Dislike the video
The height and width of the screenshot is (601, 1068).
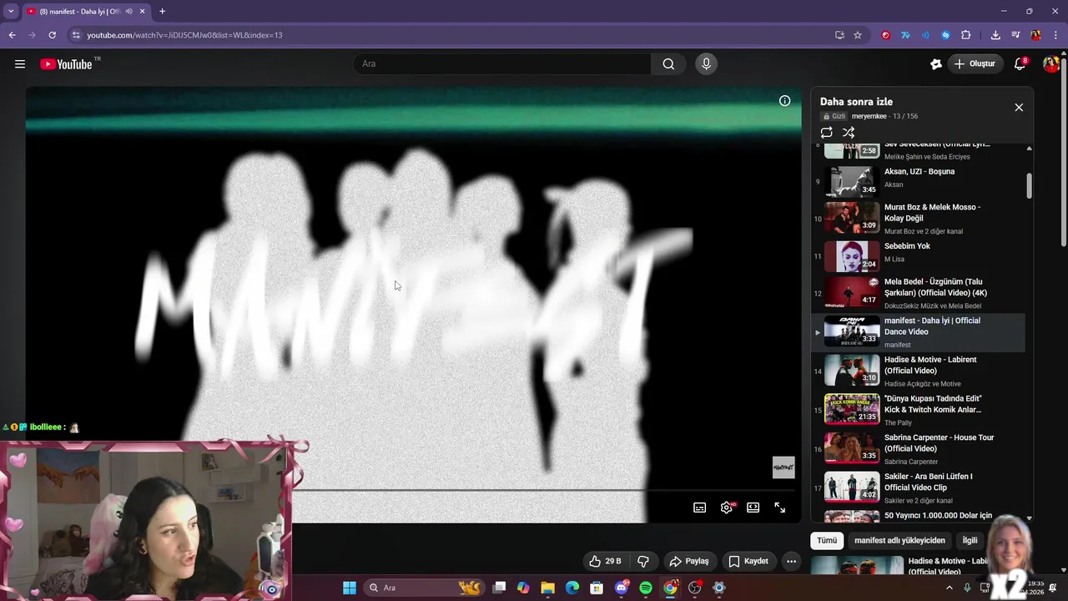click(643, 562)
